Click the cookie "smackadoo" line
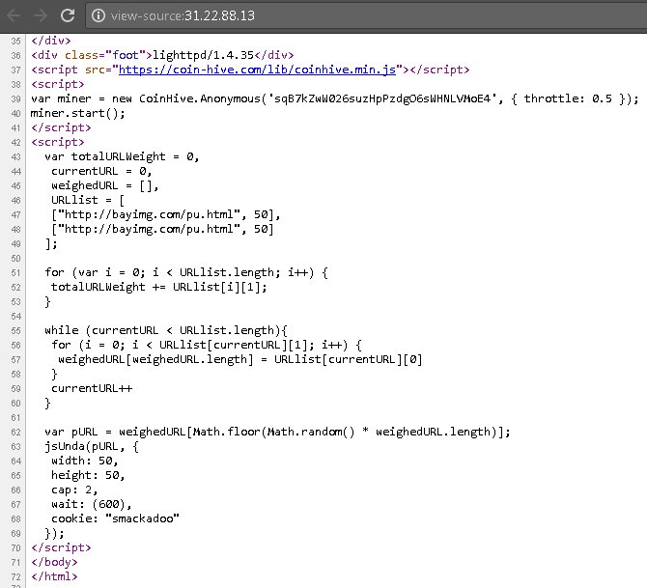This screenshot has height=588, width=647. pos(115,518)
